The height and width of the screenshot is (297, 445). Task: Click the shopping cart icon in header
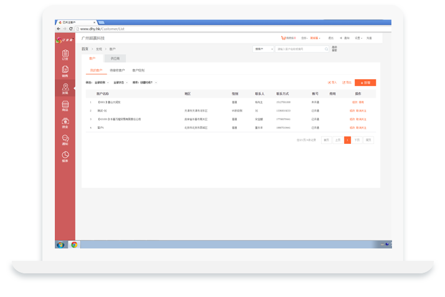[283, 38]
